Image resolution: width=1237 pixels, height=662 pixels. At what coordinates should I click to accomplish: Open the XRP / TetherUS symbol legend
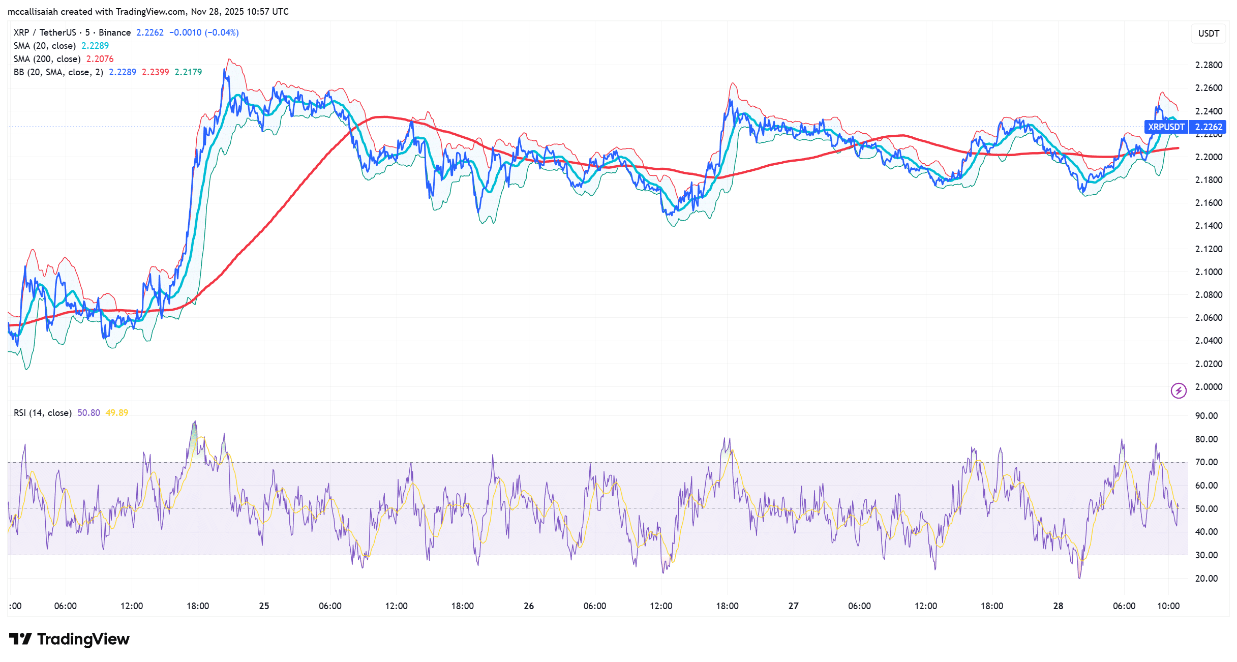[x=46, y=32]
